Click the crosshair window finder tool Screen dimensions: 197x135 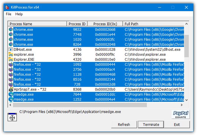pyautogui.click(x=12, y=117)
